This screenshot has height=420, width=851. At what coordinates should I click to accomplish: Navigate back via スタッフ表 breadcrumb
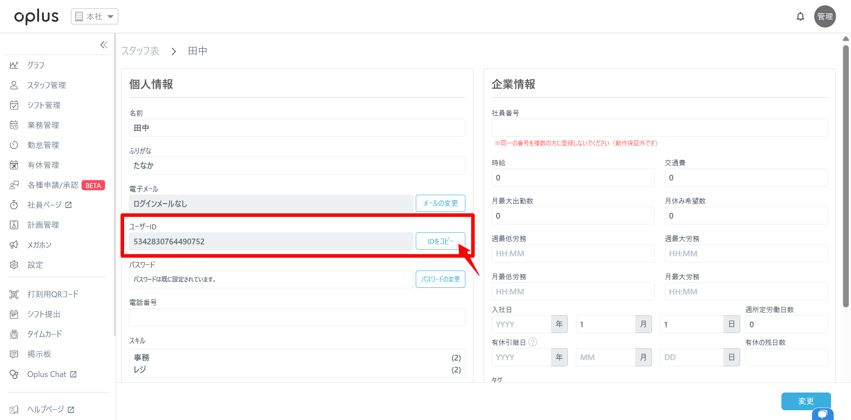[141, 51]
